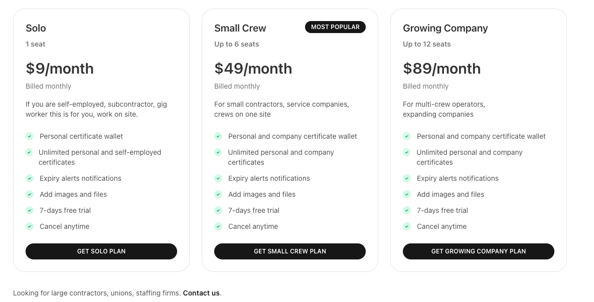Click the $89/month price text
Viewport: 594px width, 302px height.
(442, 69)
